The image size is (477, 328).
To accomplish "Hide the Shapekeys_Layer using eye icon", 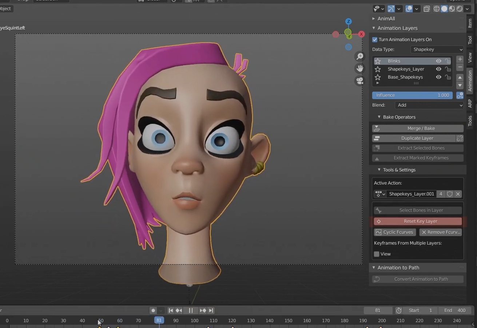I will [x=438, y=69].
